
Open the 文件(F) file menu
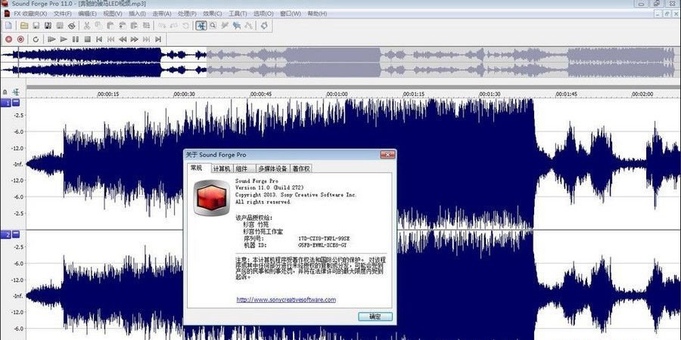coord(64,14)
